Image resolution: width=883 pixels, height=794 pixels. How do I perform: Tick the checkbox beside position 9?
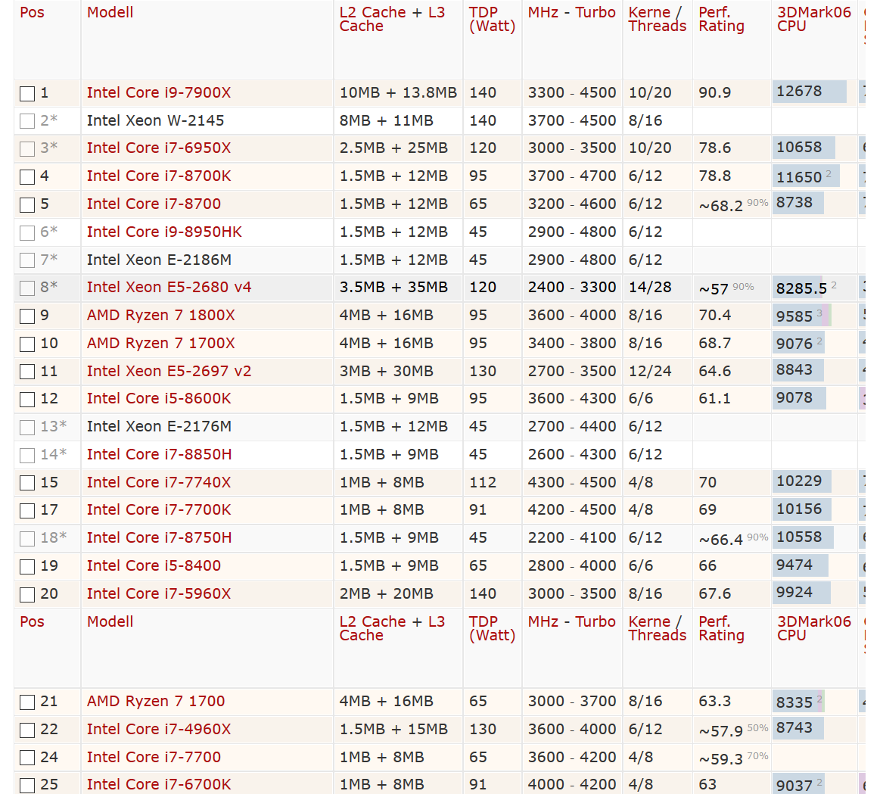pos(27,316)
